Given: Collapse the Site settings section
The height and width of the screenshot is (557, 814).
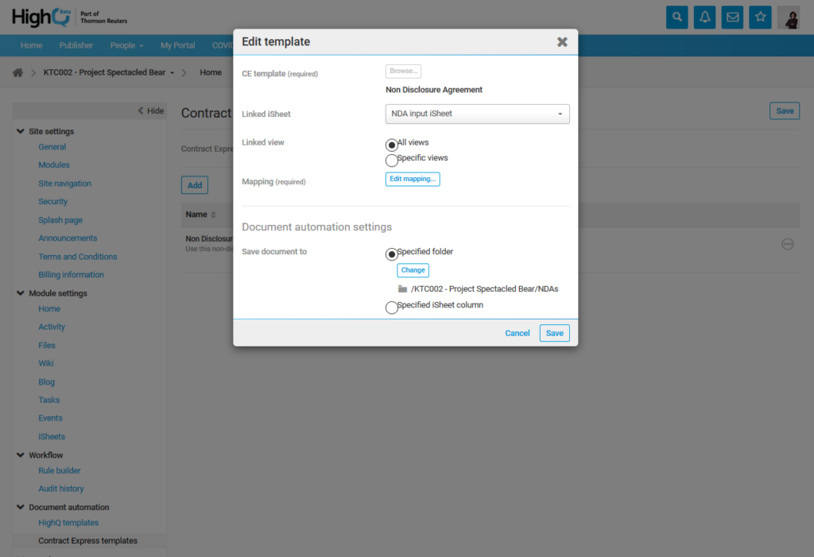Looking at the screenshot, I should tap(21, 131).
